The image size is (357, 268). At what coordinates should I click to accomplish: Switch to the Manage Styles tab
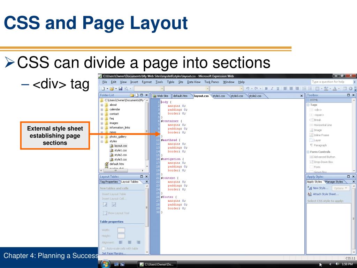pyautogui.click(x=334, y=182)
